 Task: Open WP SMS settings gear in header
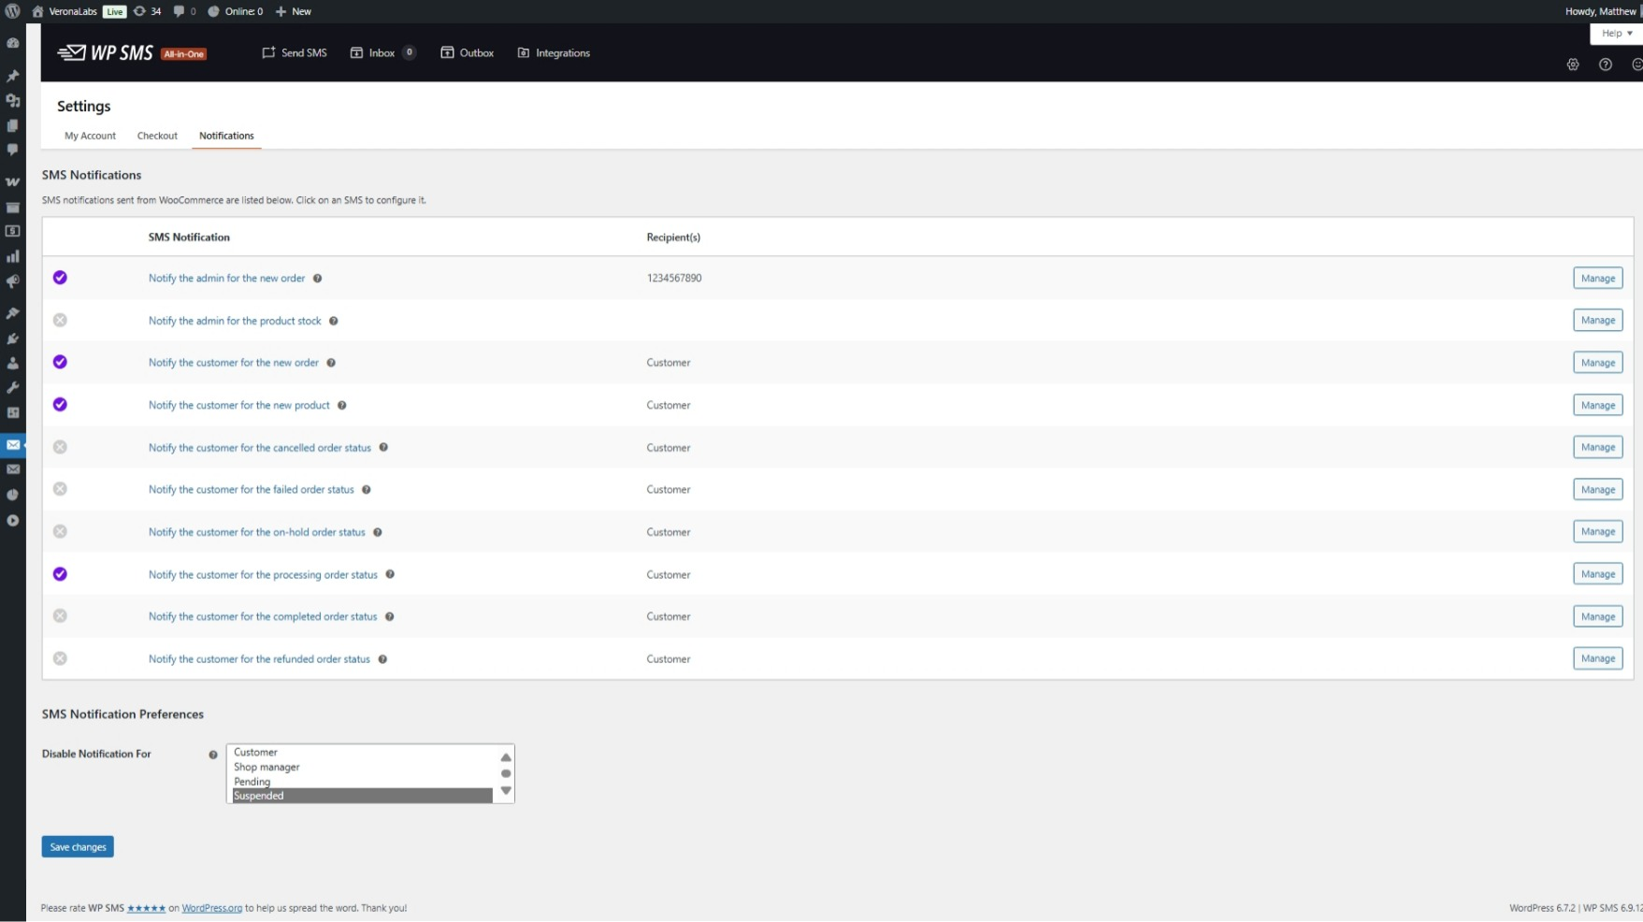click(1573, 65)
